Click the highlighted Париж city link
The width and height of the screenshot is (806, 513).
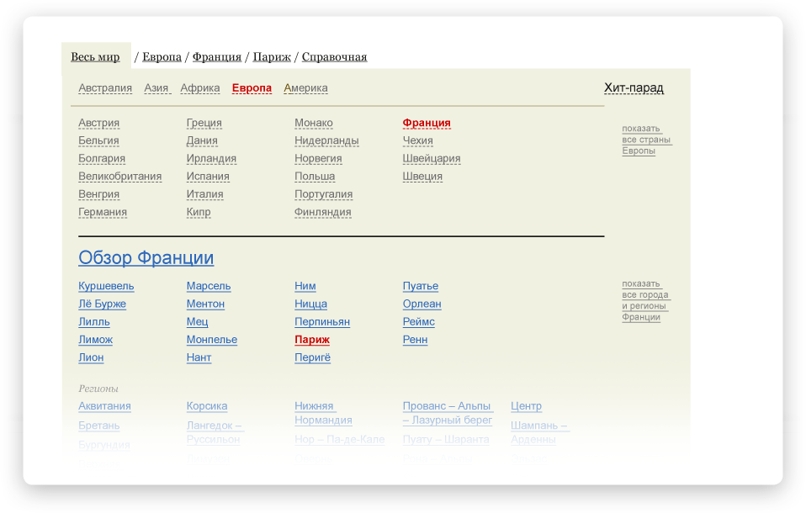pos(312,340)
